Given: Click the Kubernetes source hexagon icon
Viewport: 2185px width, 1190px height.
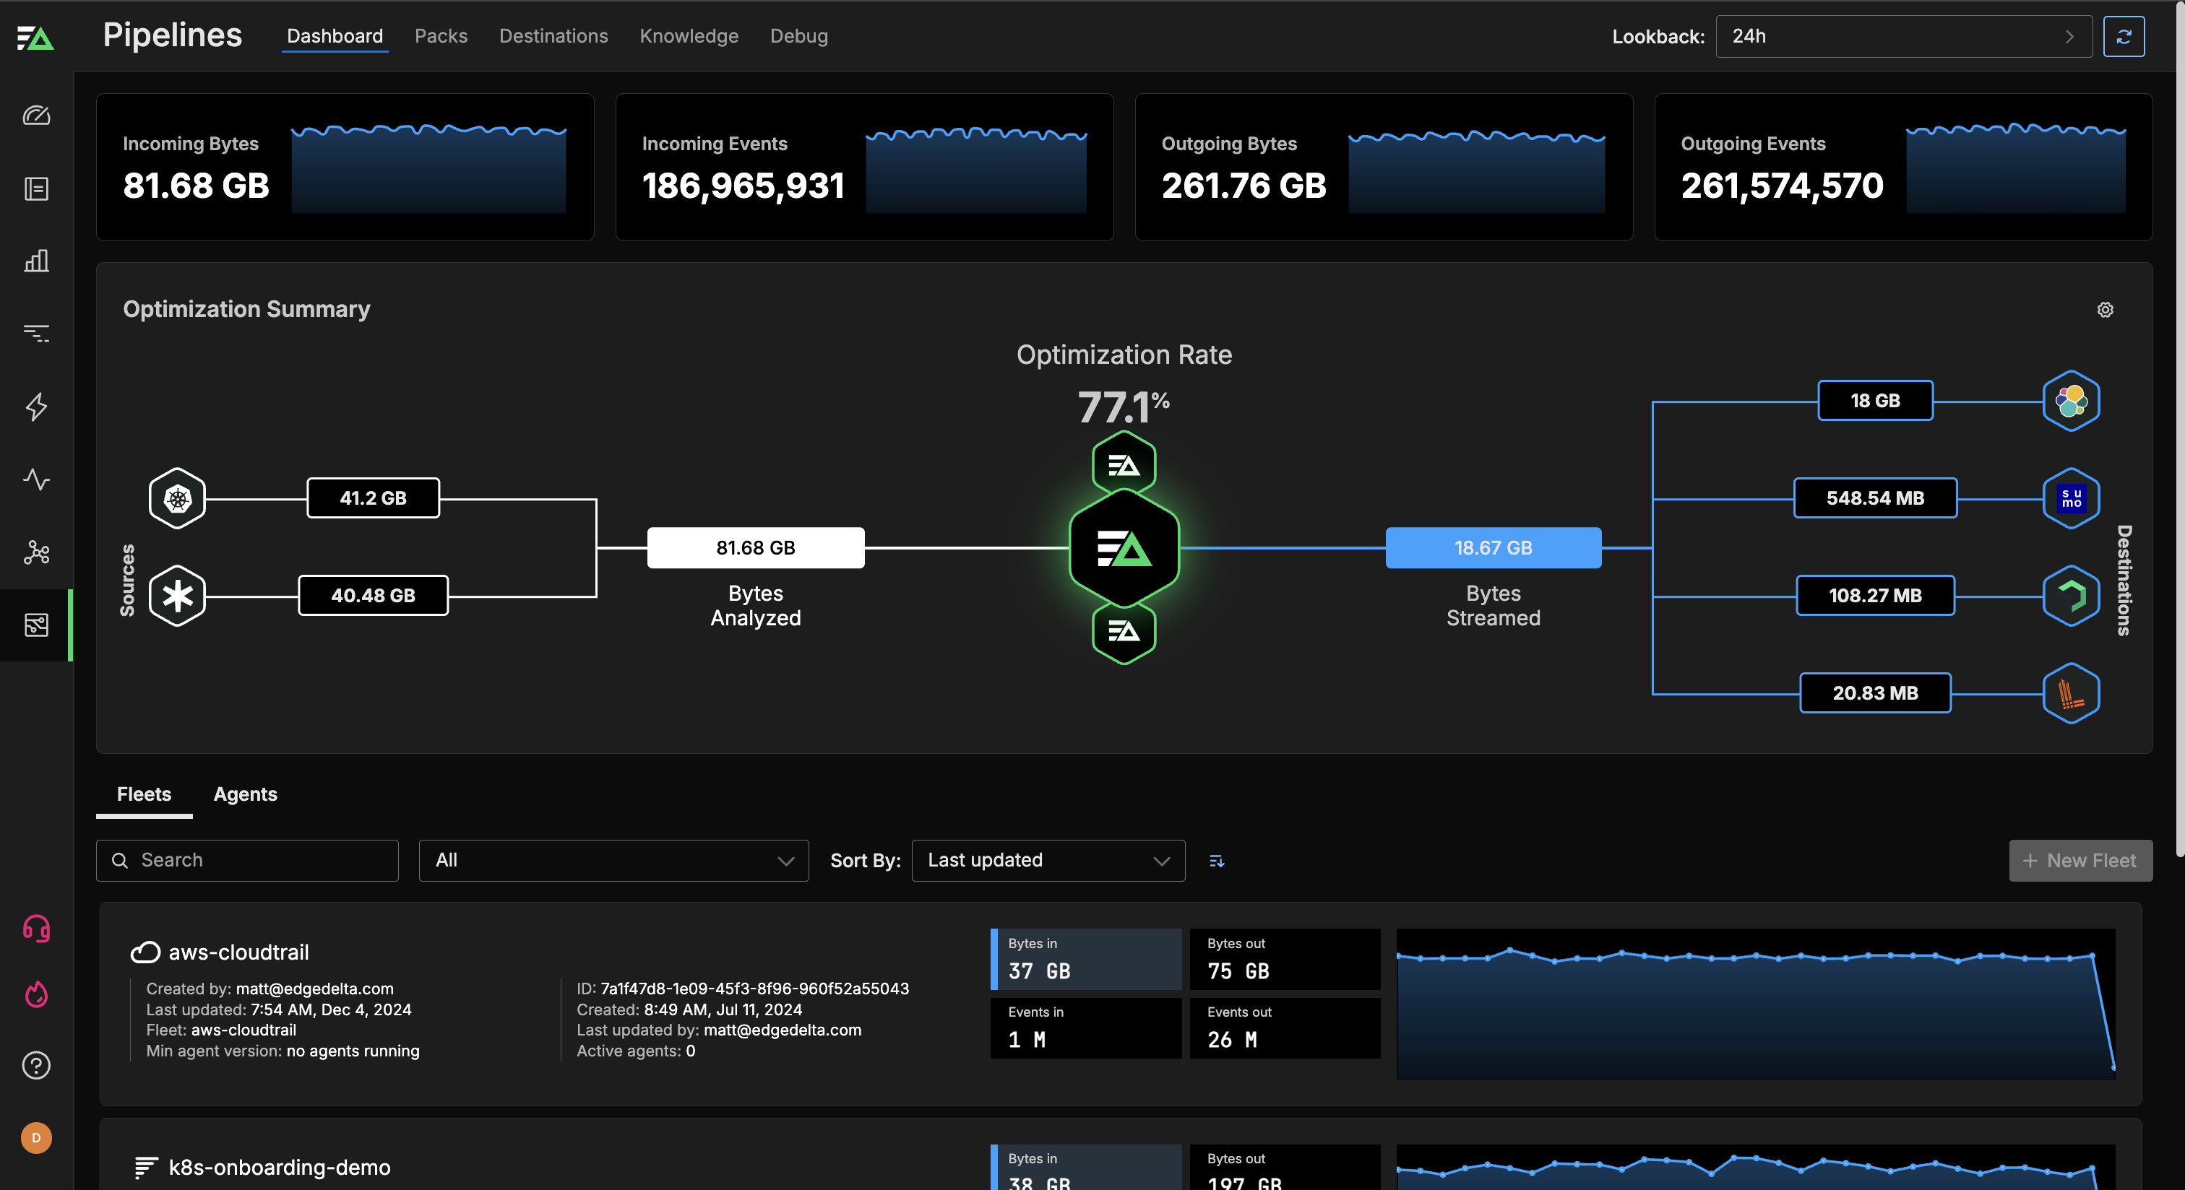Looking at the screenshot, I should 177,498.
